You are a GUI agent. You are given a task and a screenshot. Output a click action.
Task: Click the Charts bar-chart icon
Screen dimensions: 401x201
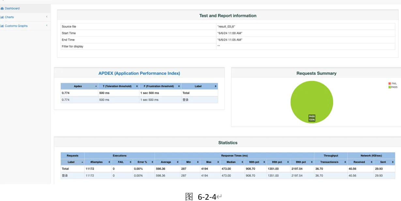point(2,17)
